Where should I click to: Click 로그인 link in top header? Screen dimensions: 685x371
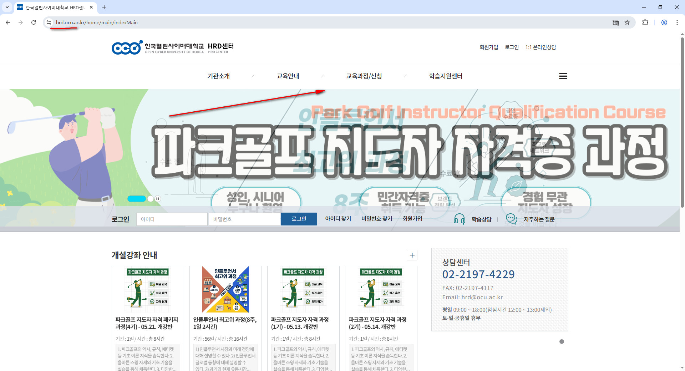coord(512,47)
